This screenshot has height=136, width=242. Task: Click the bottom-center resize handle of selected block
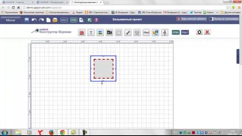click(x=103, y=80)
